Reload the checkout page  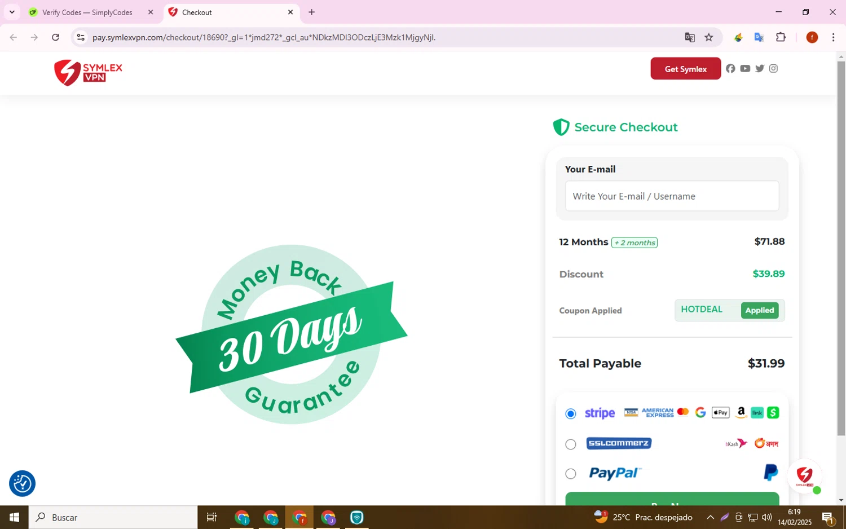(x=55, y=37)
